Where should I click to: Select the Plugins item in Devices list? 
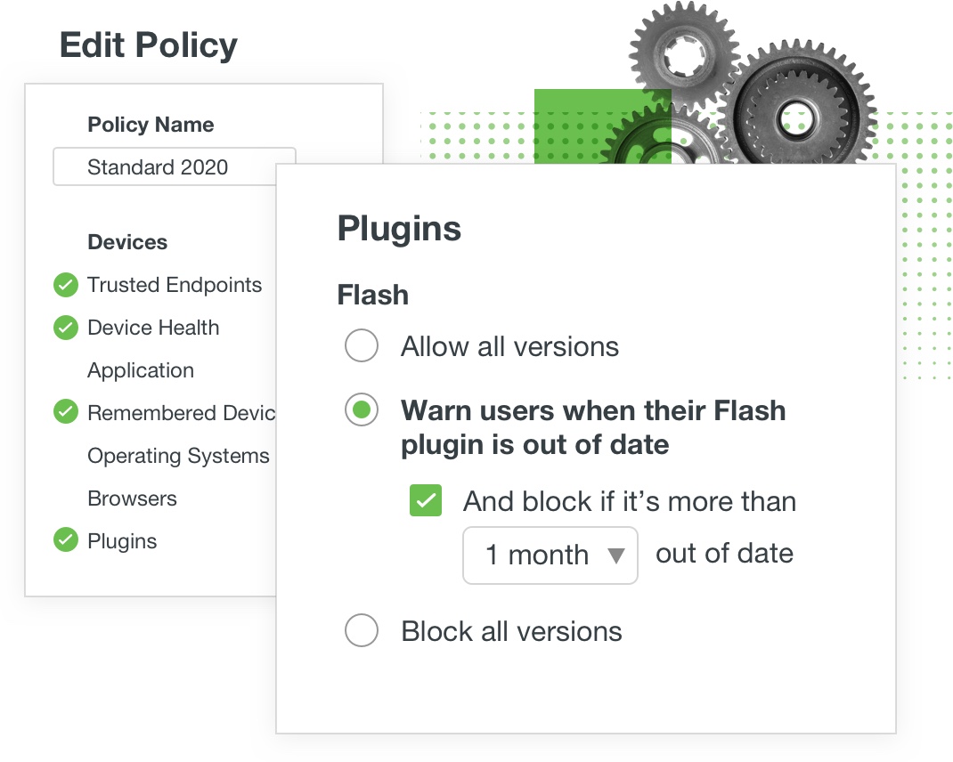pos(122,542)
